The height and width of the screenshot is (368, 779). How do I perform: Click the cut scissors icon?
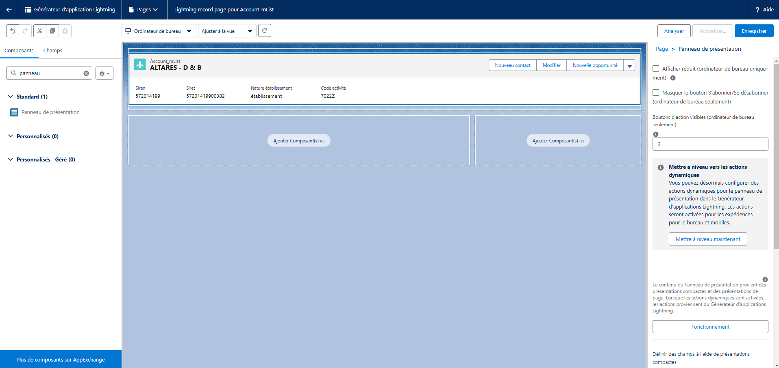coord(40,31)
